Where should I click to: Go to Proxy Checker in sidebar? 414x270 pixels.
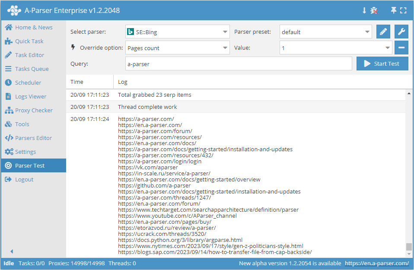point(34,110)
